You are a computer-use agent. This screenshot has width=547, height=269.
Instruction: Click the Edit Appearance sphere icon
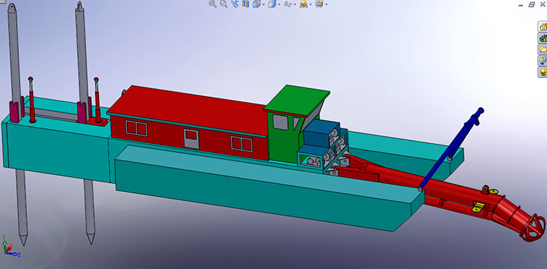tap(303, 4)
